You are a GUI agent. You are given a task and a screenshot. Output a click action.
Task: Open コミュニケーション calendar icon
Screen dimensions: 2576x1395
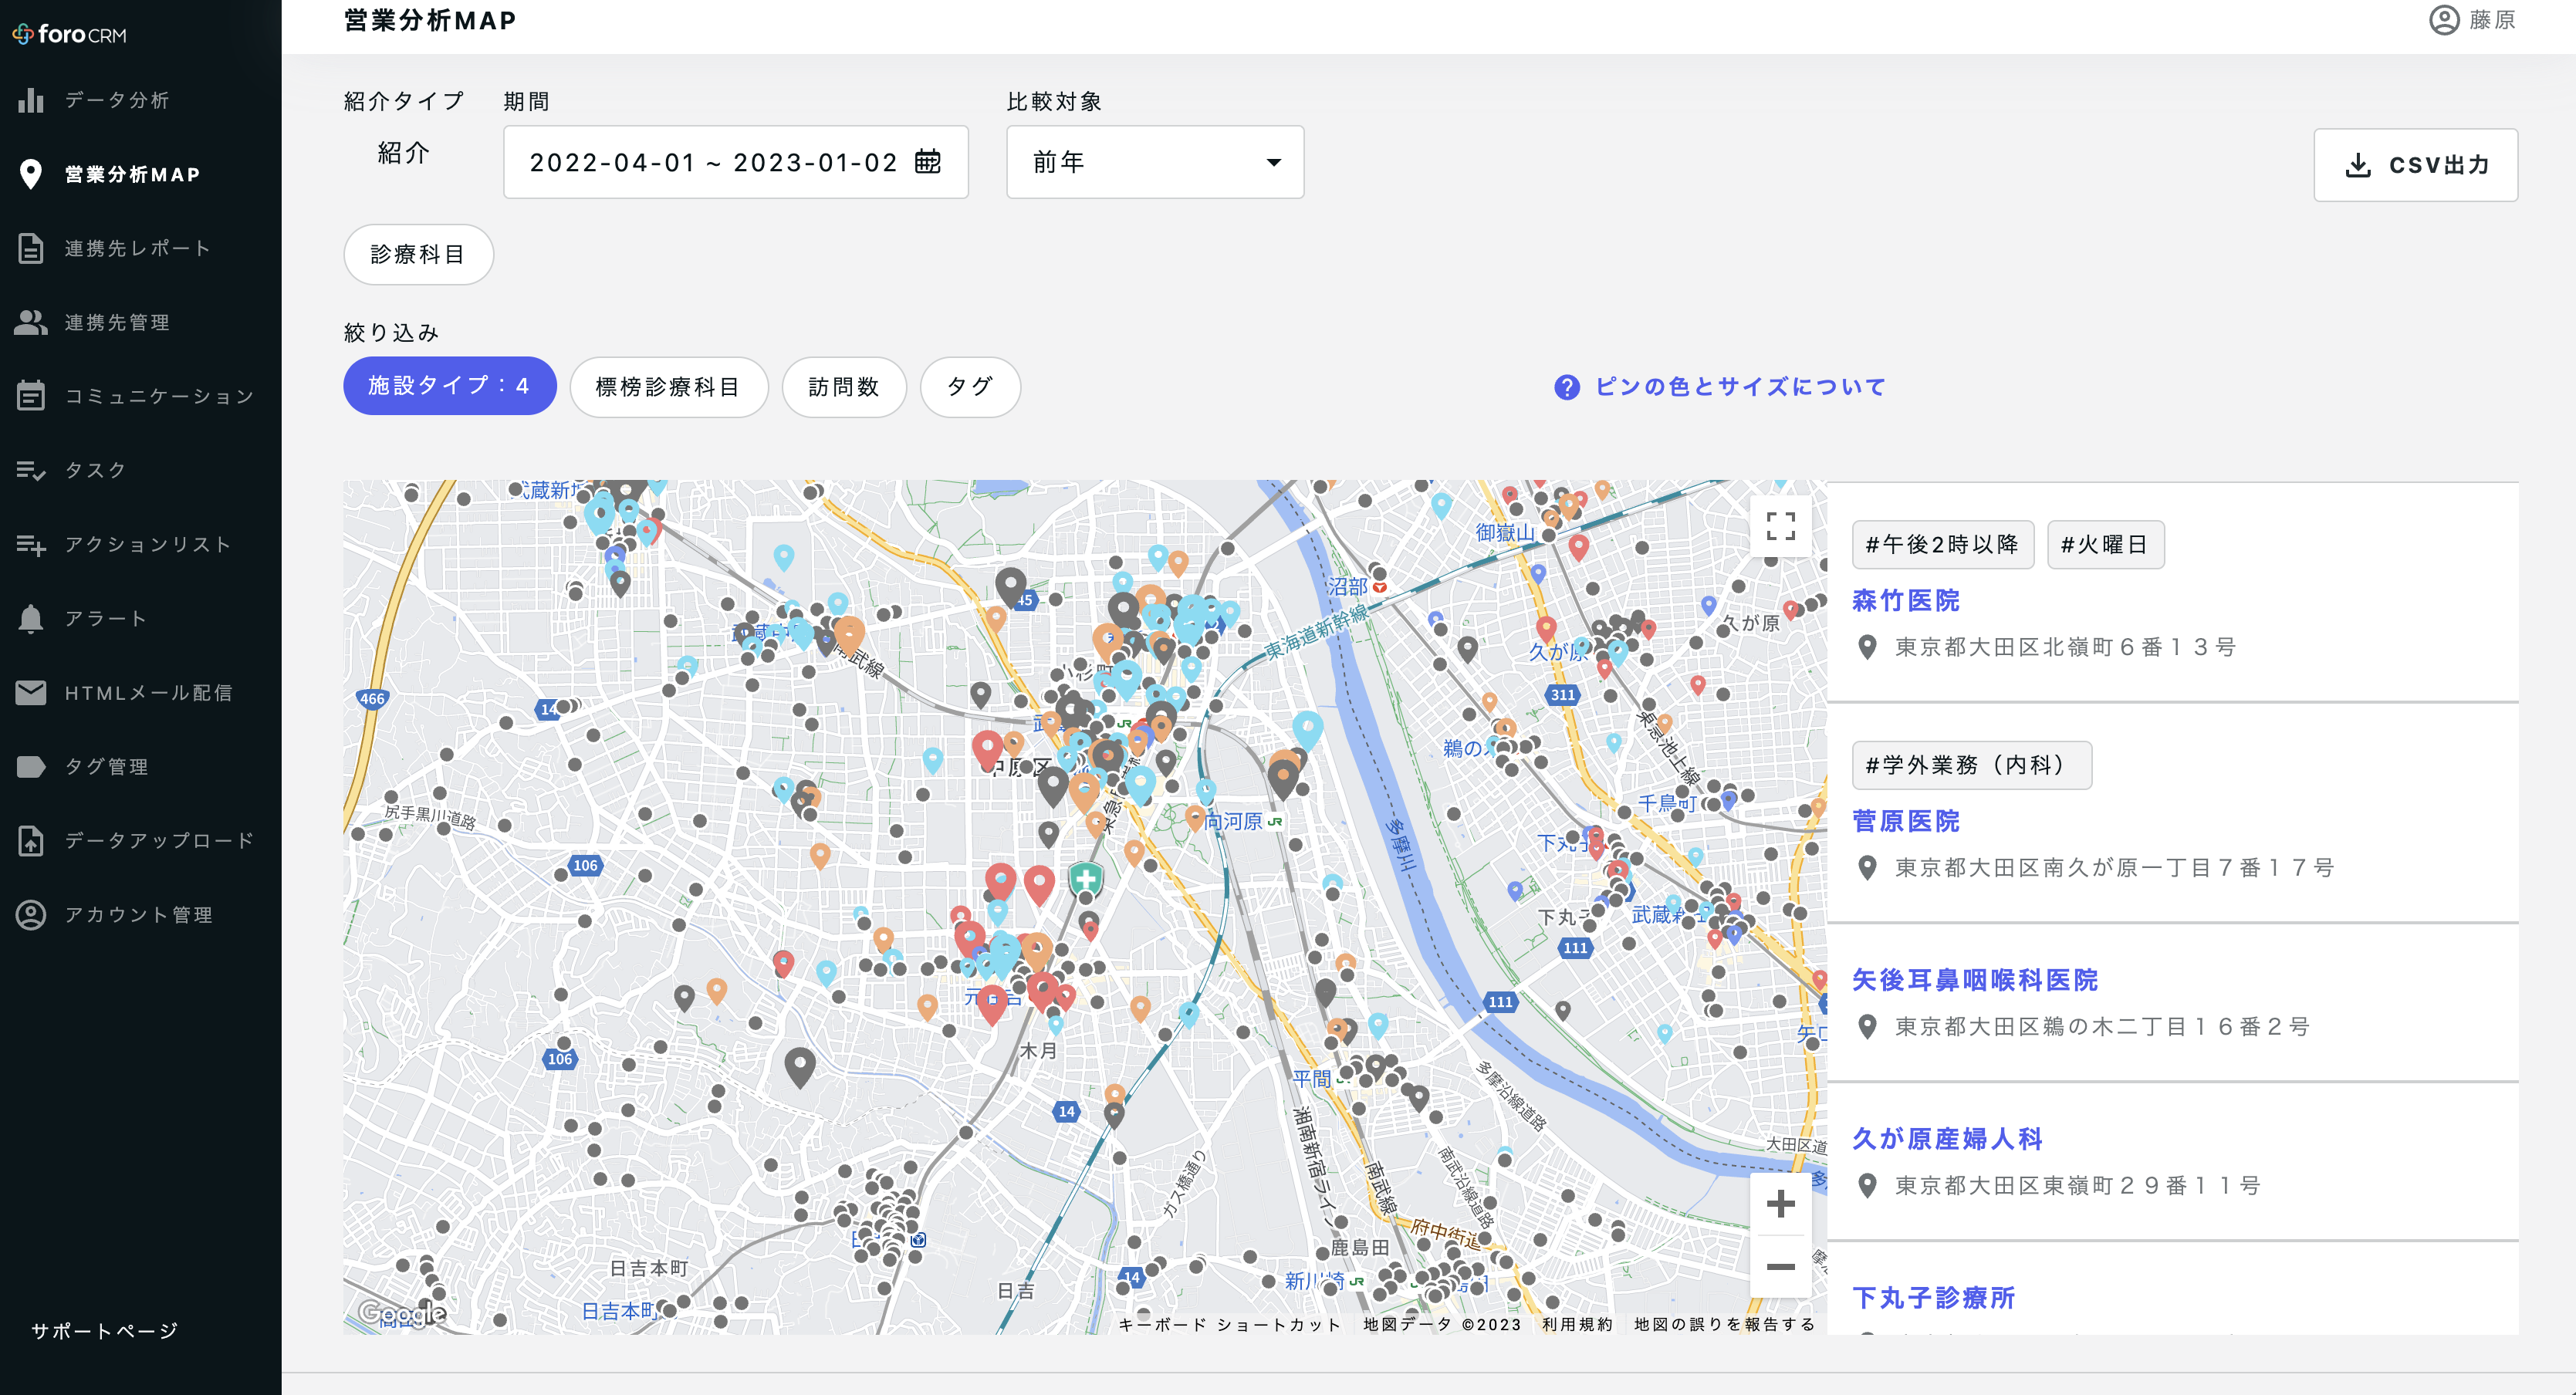pos(31,396)
